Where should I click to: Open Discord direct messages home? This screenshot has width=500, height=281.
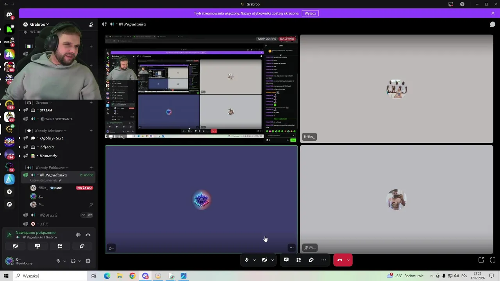click(x=9, y=15)
